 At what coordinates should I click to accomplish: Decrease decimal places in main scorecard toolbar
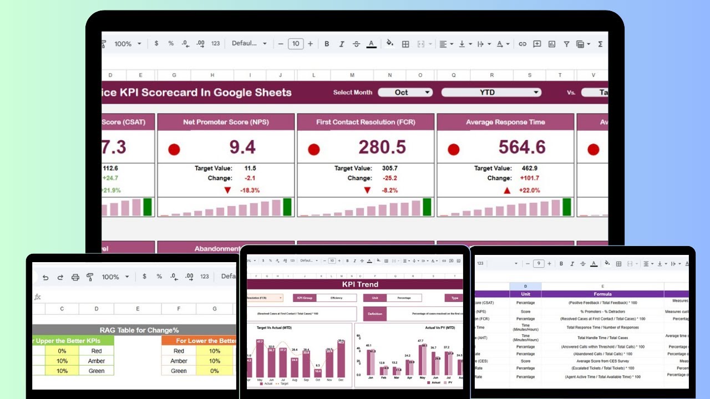(x=186, y=43)
